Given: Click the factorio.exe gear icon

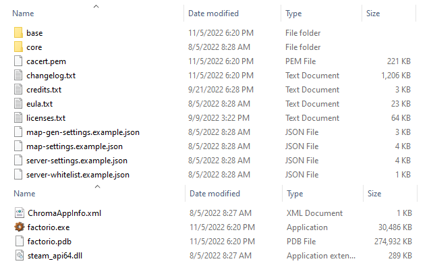Looking at the screenshot, I should 19,227.
